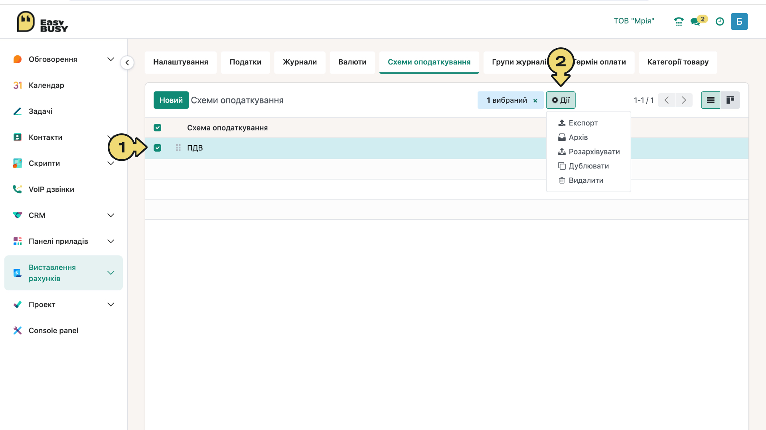This screenshot has width=766, height=430.
Task: Expand the Скрипти menu
Action: 111,163
